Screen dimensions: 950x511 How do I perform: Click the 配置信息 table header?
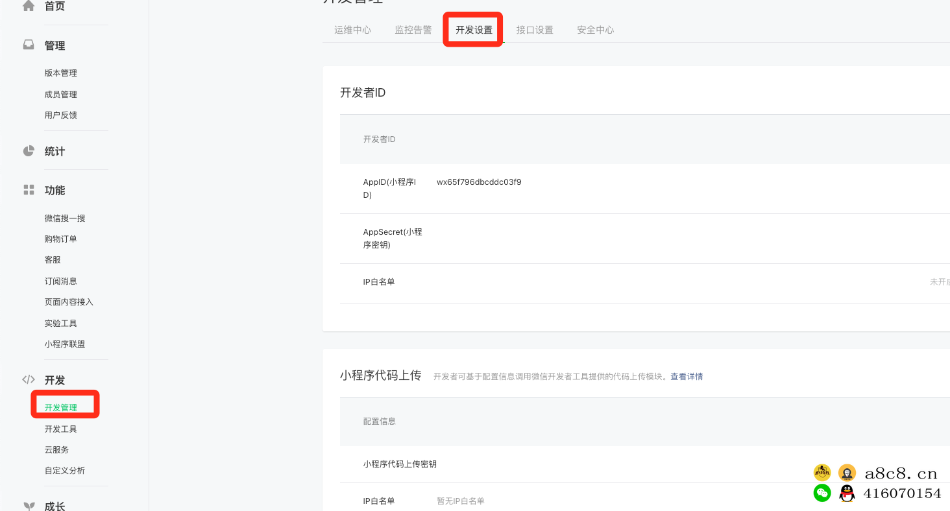(x=380, y=422)
